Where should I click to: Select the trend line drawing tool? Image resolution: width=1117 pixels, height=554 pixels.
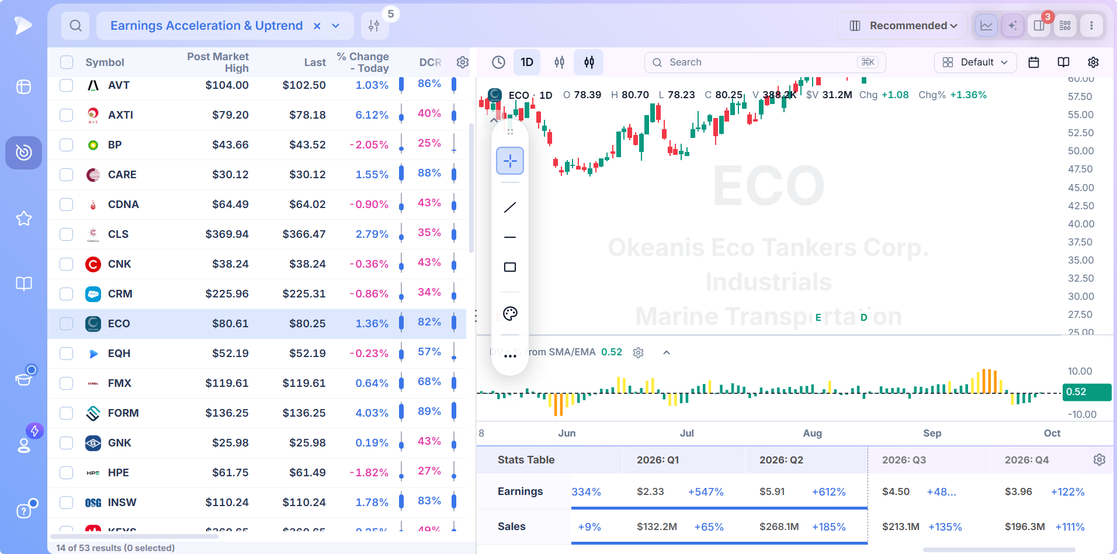pos(510,207)
